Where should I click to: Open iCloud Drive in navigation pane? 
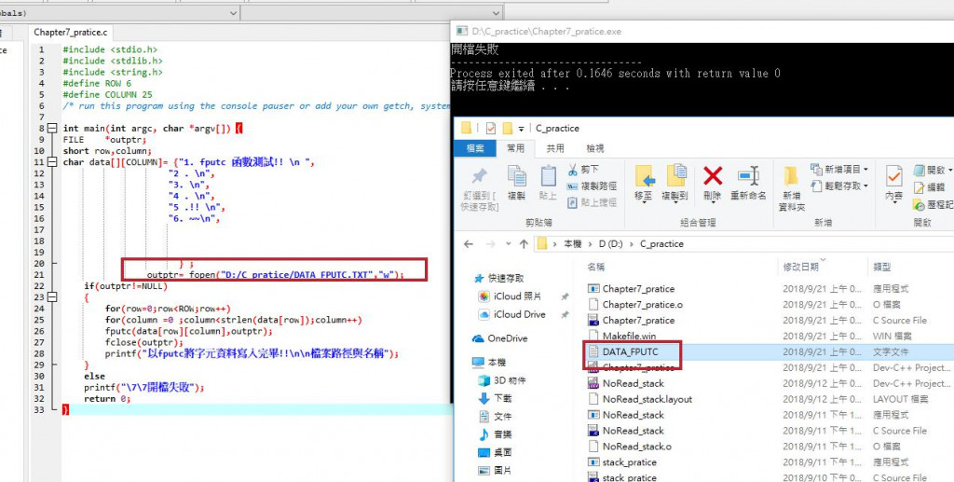coord(511,314)
